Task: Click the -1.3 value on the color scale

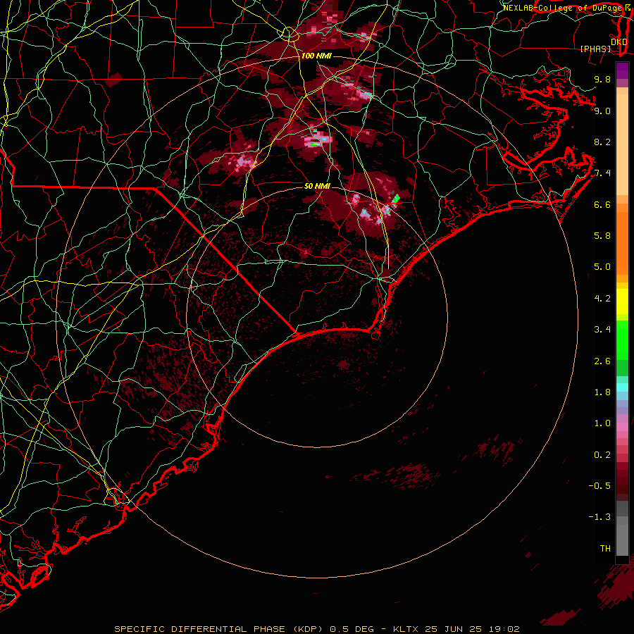Action: click(600, 517)
